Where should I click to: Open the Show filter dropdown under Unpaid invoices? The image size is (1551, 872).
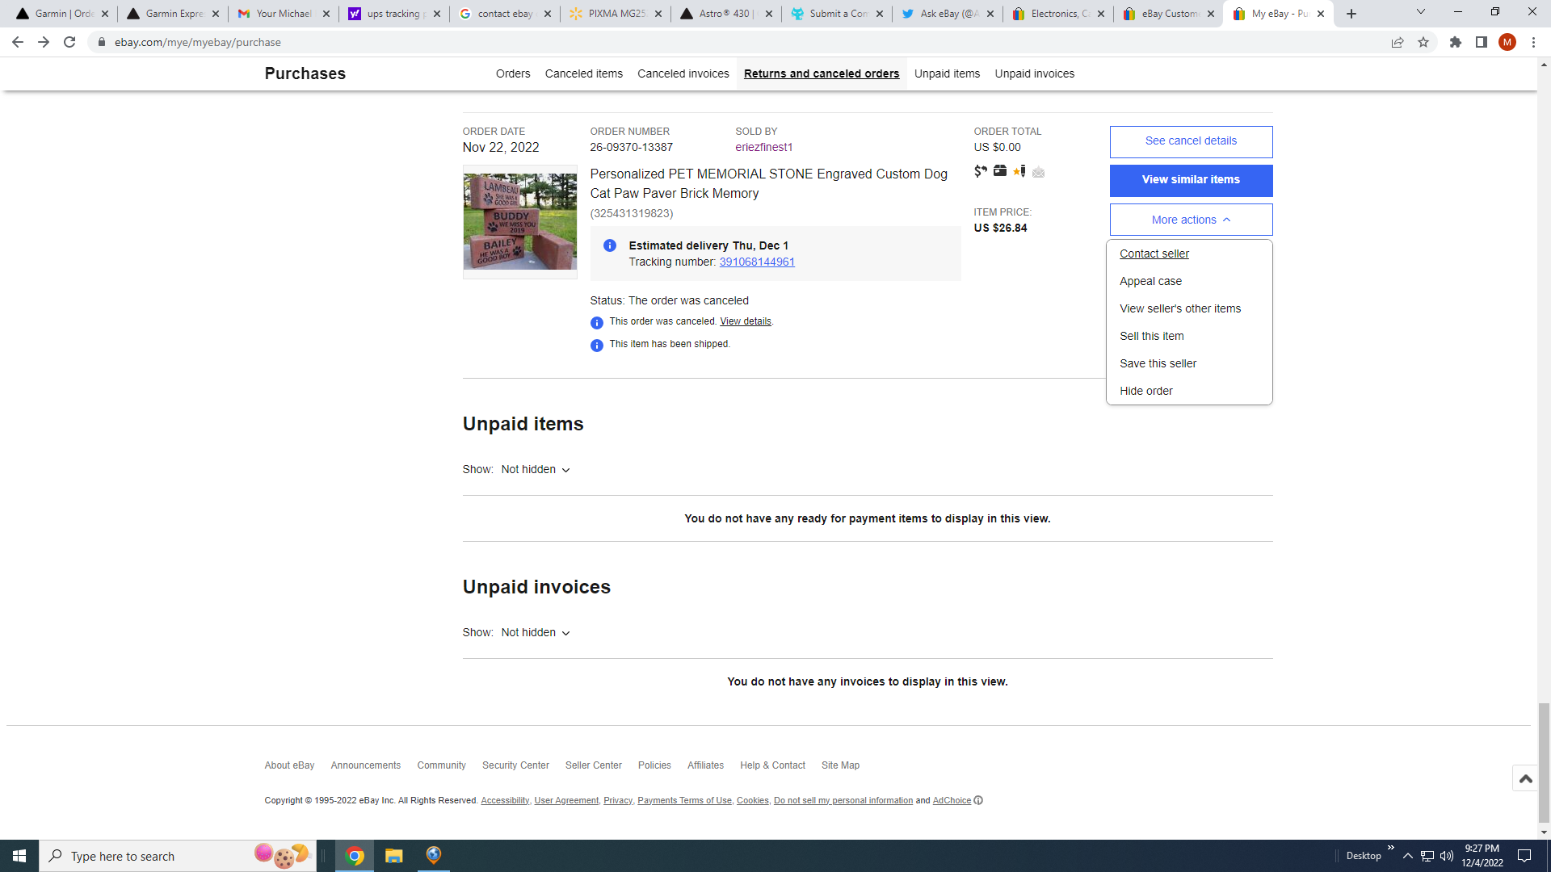(535, 632)
